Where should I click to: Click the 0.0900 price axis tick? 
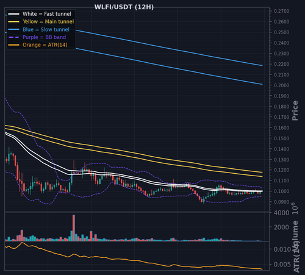(282, 202)
